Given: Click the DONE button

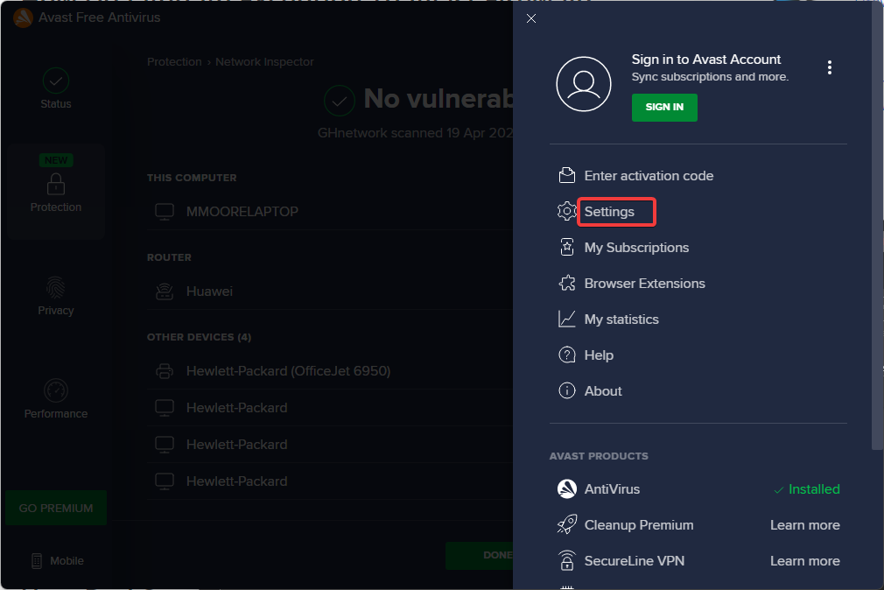Looking at the screenshot, I should coord(481,556).
